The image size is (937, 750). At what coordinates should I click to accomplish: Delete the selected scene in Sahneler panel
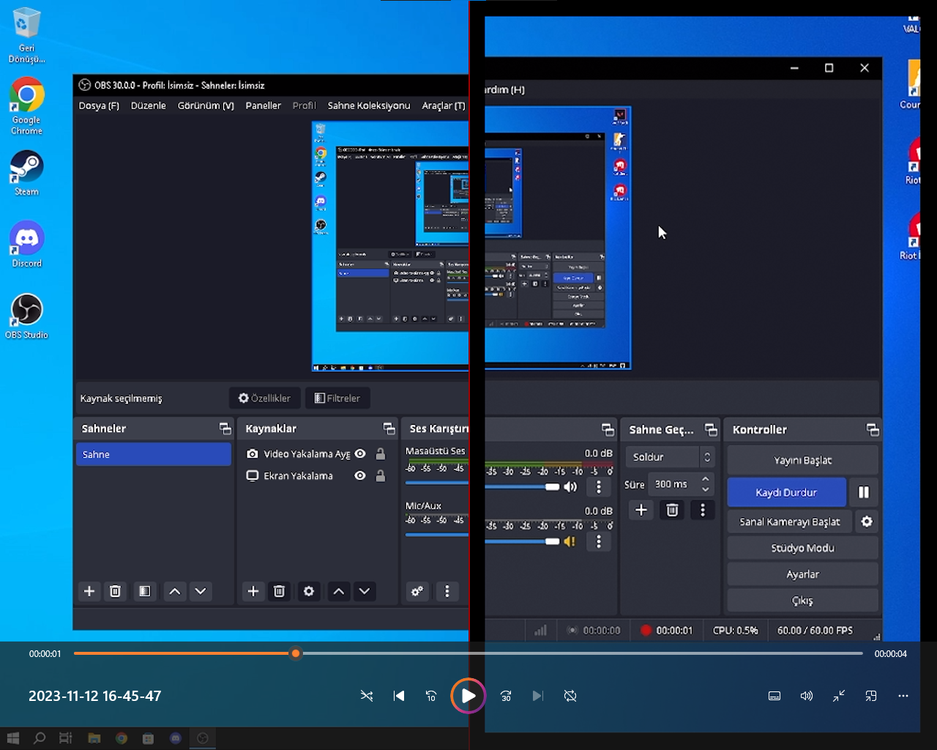(115, 591)
